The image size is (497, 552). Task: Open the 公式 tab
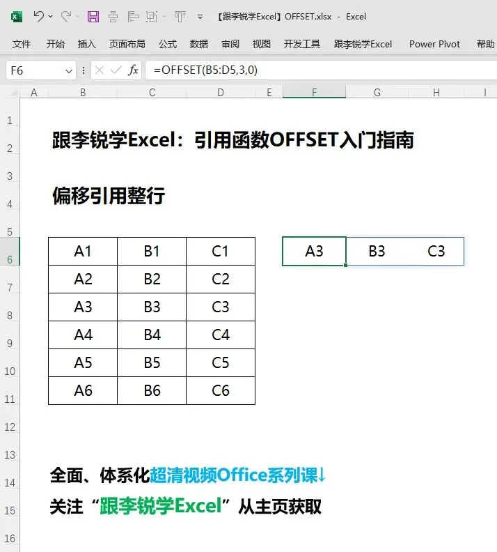point(168,44)
